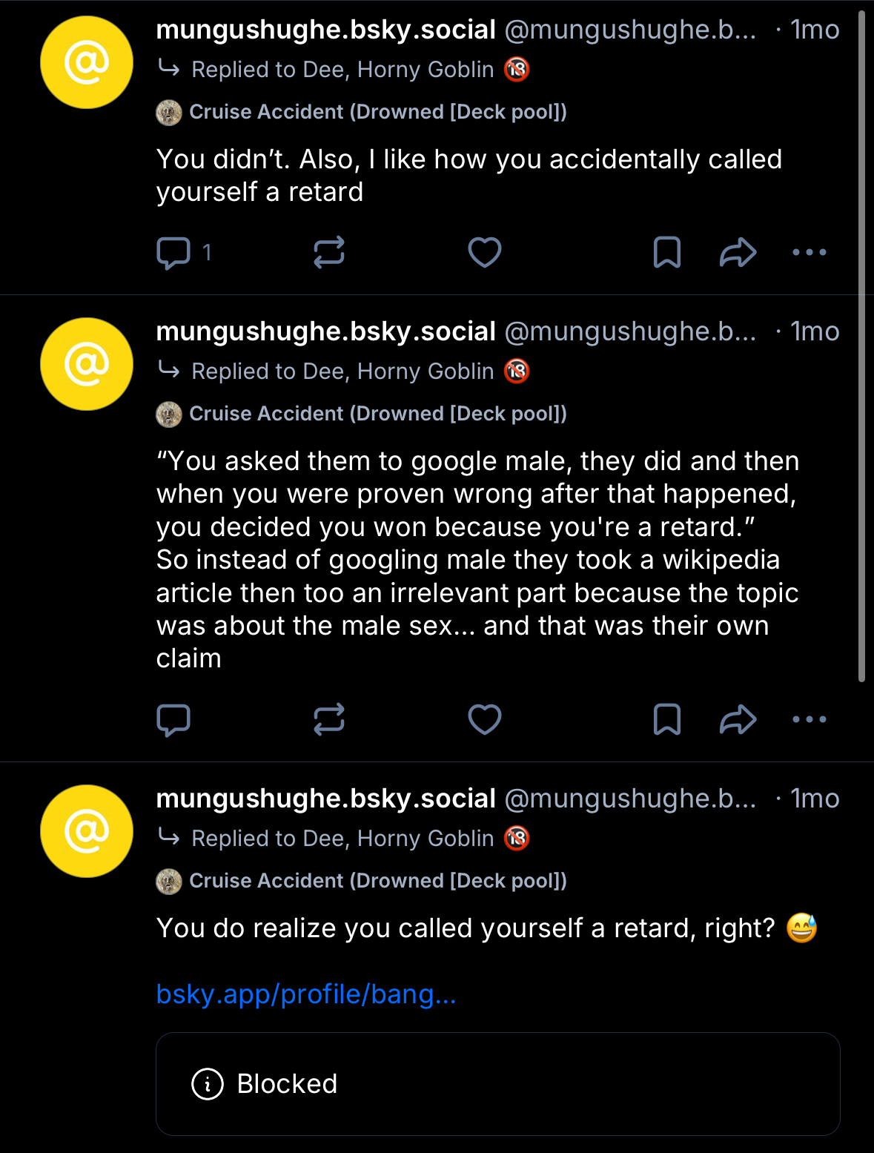The width and height of the screenshot is (874, 1153).
Task: Bookmark the first post
Action: coord(666,253)
